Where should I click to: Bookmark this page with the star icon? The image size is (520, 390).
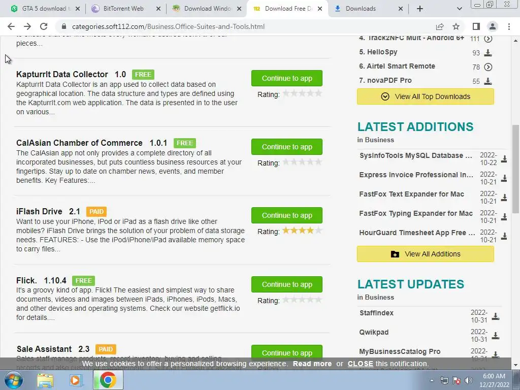456,26
